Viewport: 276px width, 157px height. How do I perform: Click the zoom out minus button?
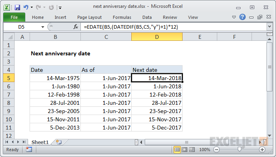pos(216,150)
